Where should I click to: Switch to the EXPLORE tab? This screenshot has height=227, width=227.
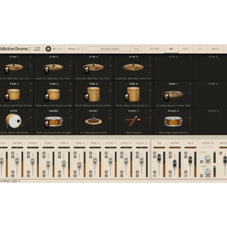pos(154,49)
